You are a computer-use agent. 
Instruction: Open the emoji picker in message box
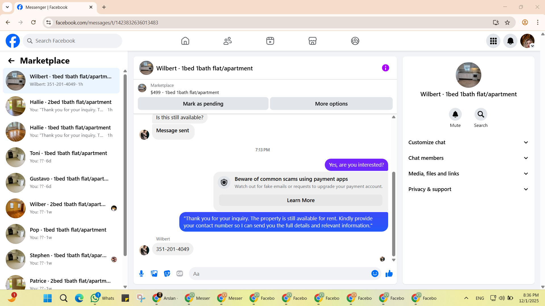(375, 274)
